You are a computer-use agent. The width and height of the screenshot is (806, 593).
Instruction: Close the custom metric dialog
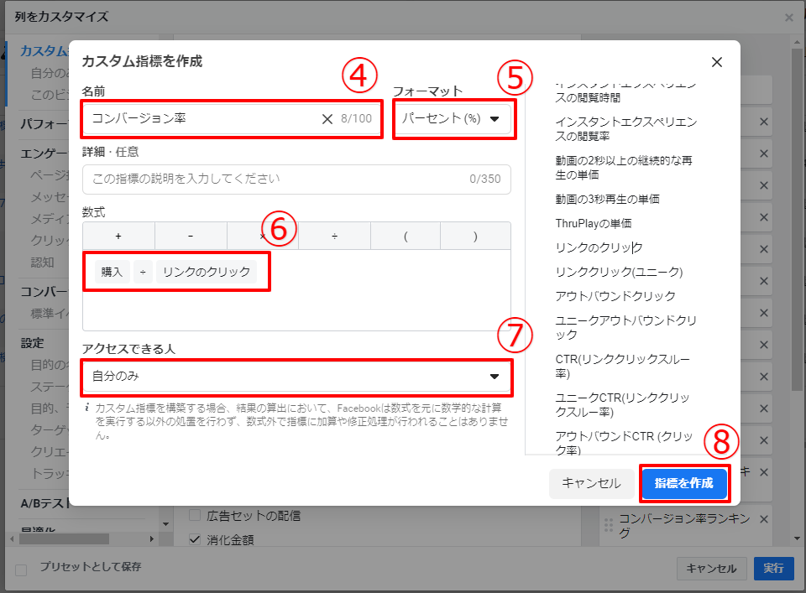716,62
